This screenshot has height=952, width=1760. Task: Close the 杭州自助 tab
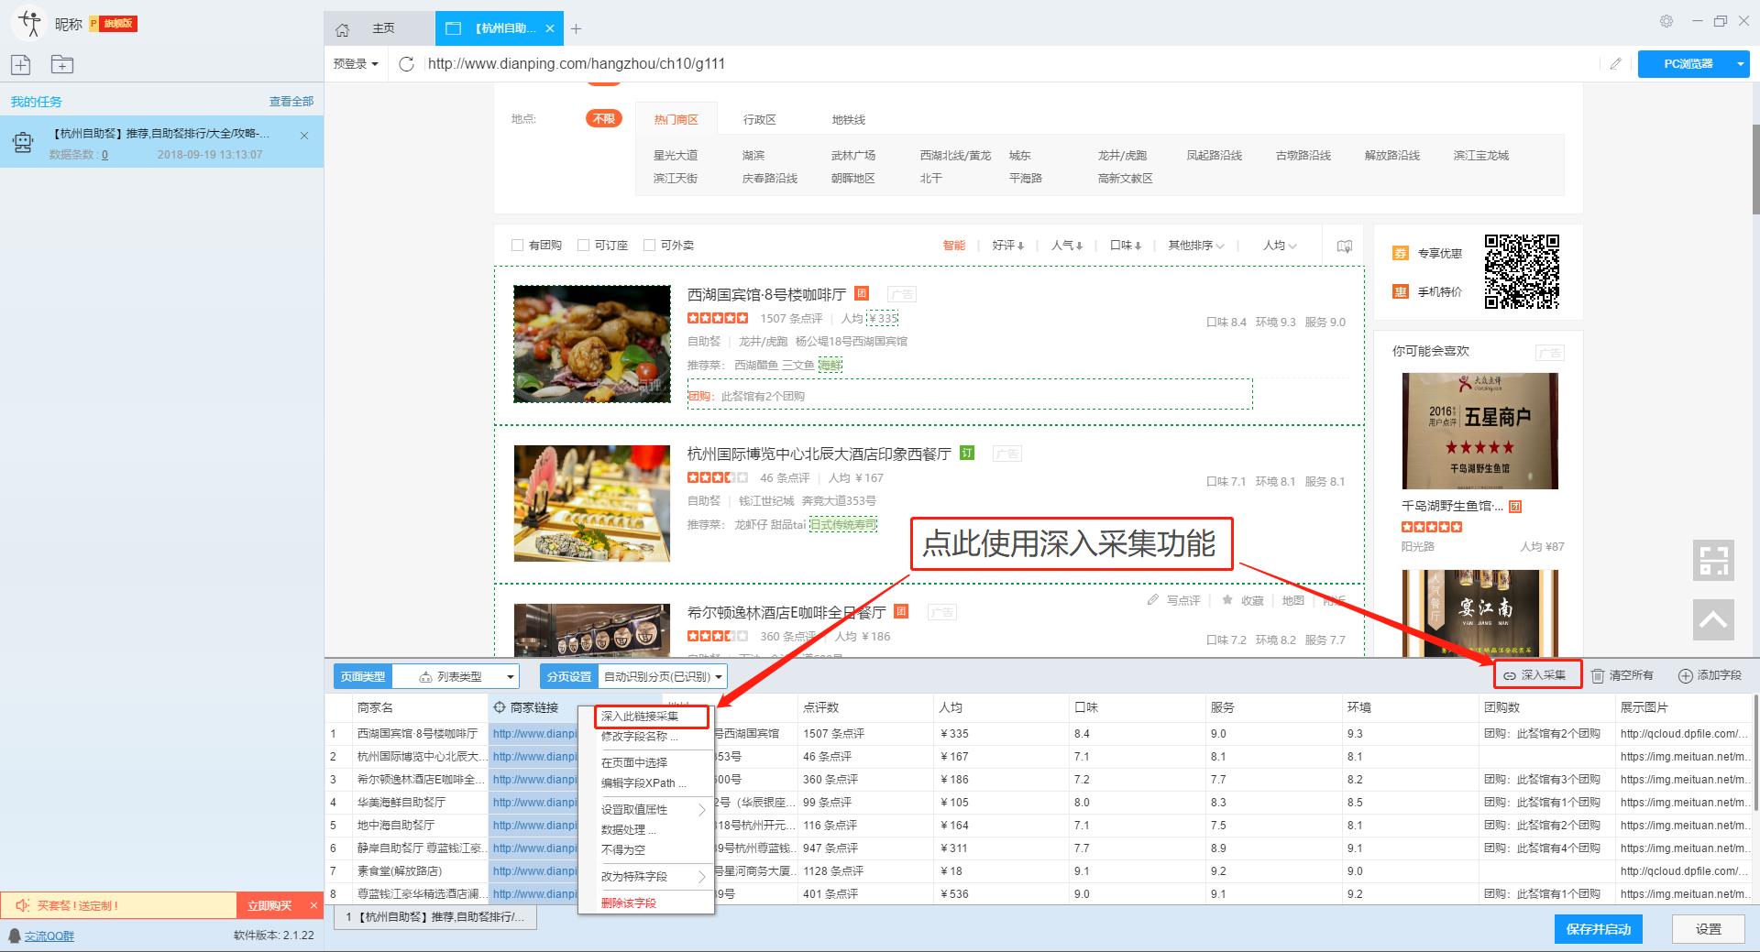pyautogui.click(x=549, y=28)
